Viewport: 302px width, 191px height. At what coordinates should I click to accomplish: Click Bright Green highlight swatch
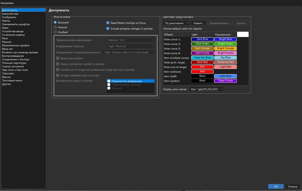click(225, 44)
